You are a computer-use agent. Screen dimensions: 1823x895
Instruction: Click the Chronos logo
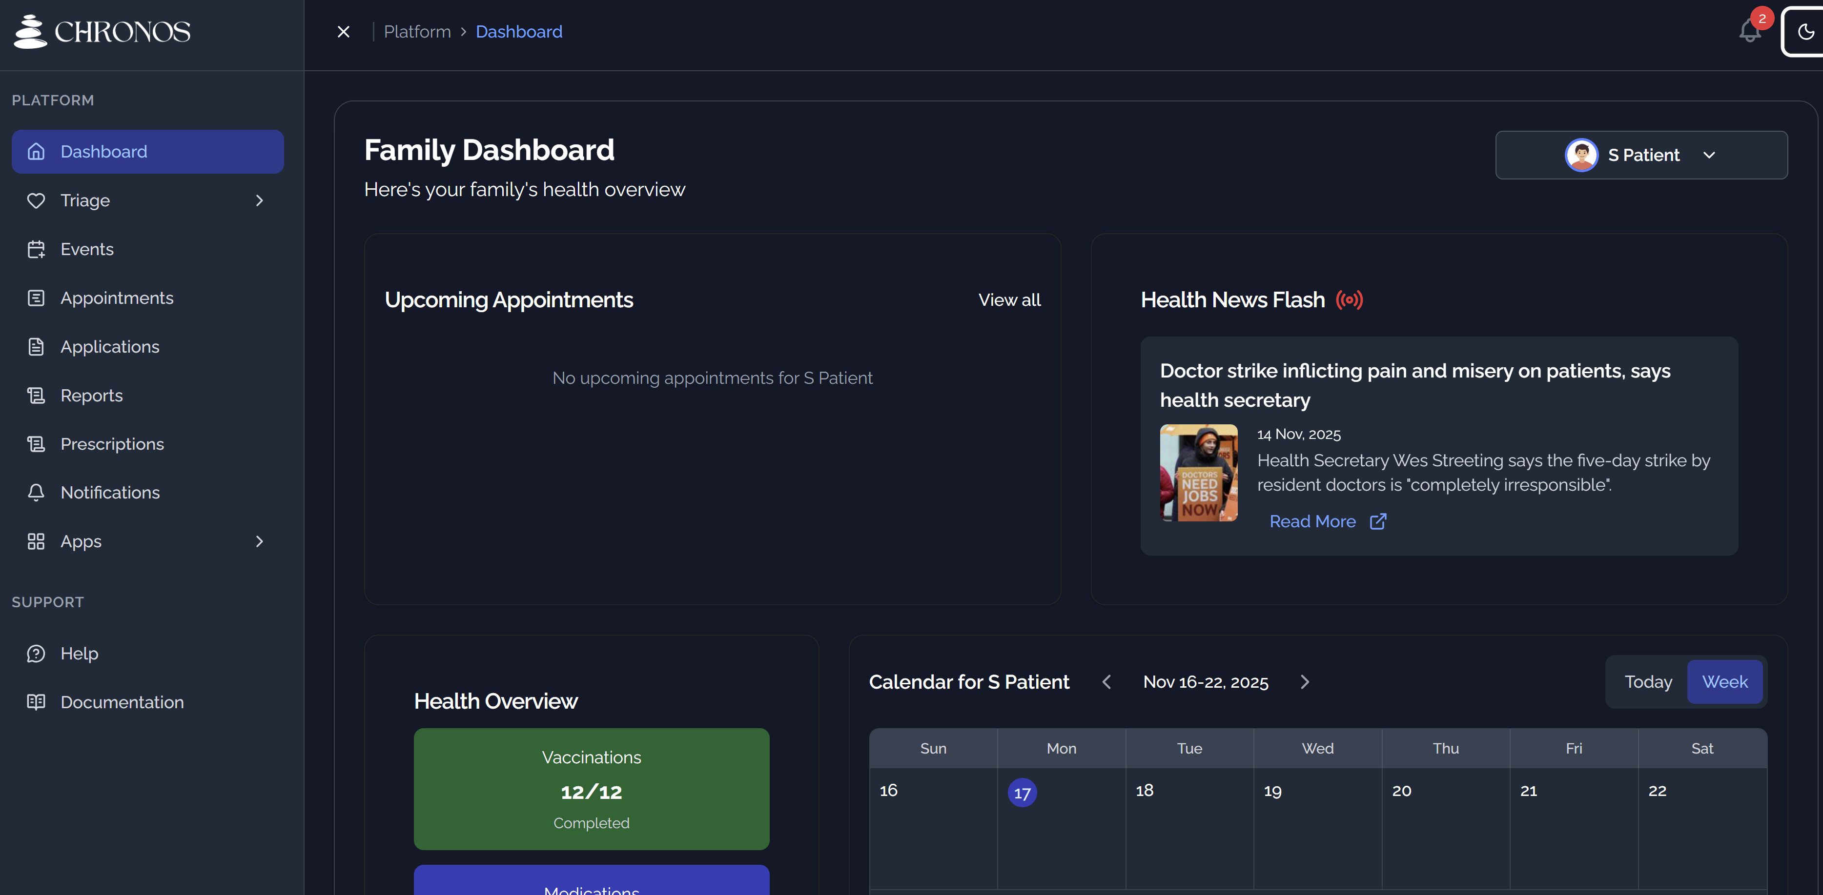point(102,32)
